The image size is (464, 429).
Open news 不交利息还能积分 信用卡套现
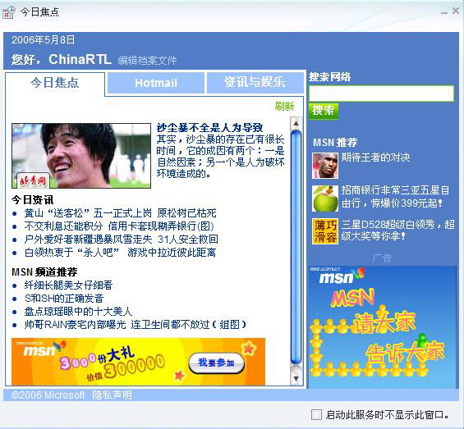pos(119,226)
